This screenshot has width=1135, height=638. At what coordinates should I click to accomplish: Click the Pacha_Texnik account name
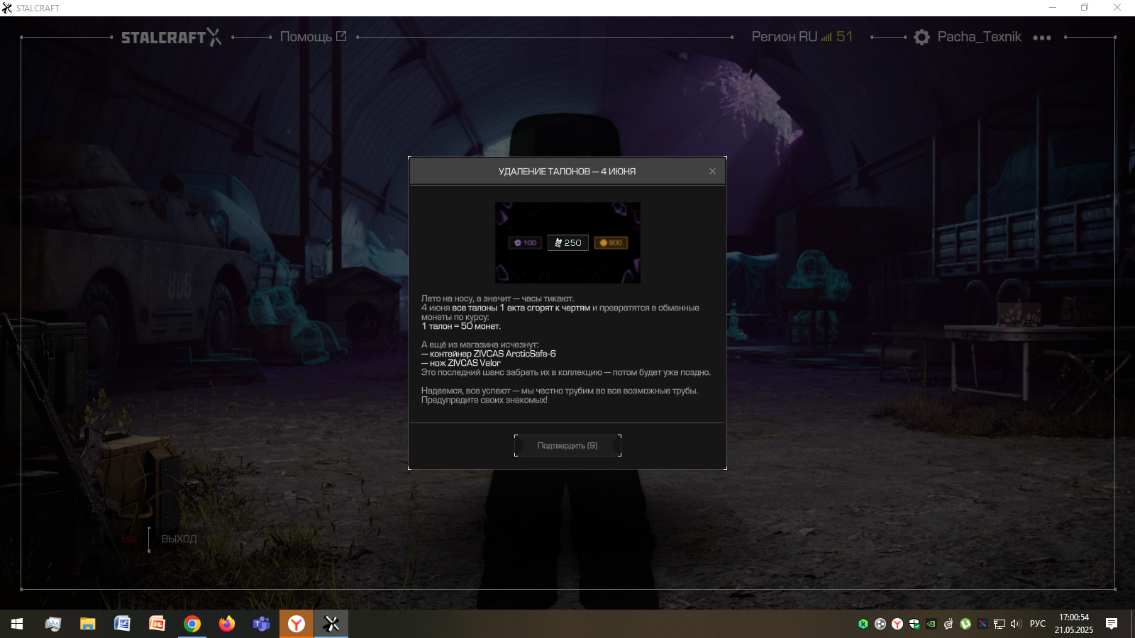[979, 37]
